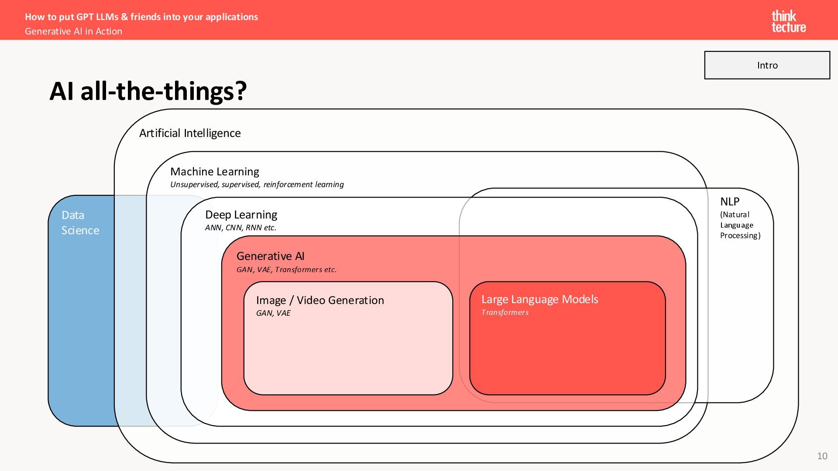The width and height of the screenshot is (838, 471).
Task: Select the 'ANN, CNN, RNN etc.' text
Action: 240,228
